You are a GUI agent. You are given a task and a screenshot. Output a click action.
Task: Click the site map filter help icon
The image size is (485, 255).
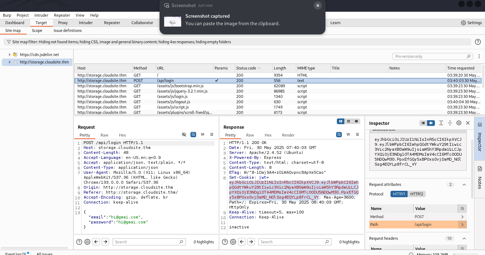click(x=478, y=42)
